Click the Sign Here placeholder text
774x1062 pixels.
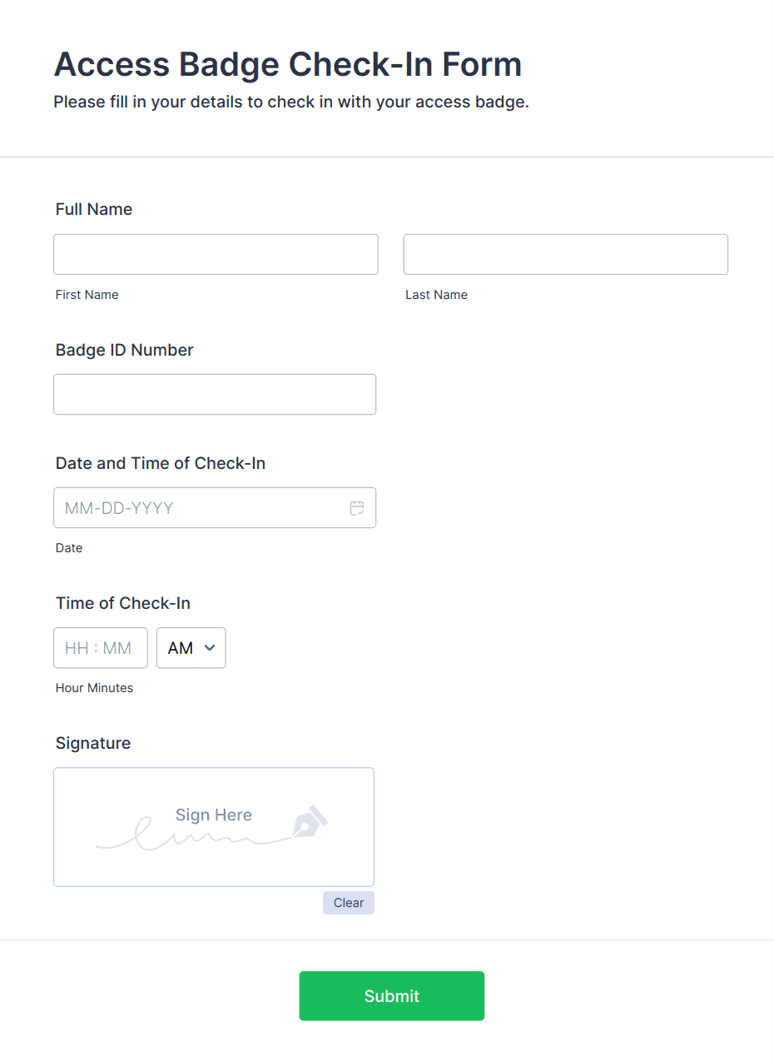[213, 815]
